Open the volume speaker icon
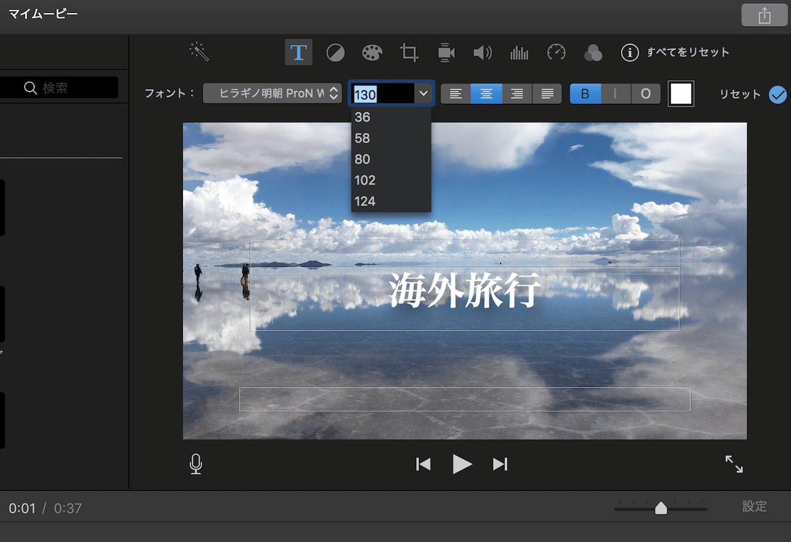791x542 pixels. [x=483, y=53]
